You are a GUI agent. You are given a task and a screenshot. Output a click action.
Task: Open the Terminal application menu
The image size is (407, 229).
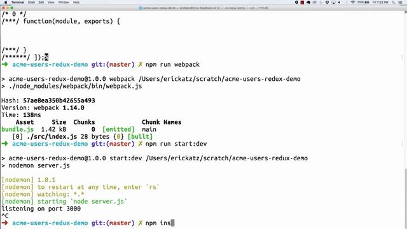point(18,3)
